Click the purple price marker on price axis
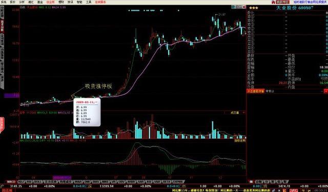This screenshot has width=328, height=192. click(x=12, y=95)
